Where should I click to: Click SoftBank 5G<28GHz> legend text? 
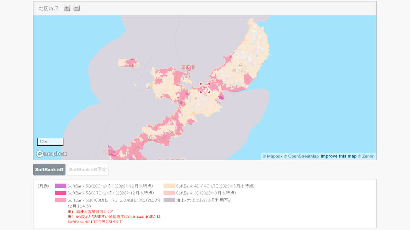tap(110, 186)
